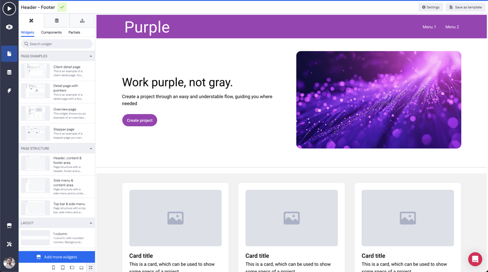Select the Overview page widget
The height and width of the screenshot is (272, 488).
tap(57, 113)
